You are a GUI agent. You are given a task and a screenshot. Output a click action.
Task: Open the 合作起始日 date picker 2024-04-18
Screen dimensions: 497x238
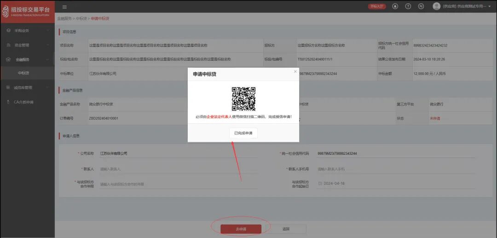click(396, 184)
